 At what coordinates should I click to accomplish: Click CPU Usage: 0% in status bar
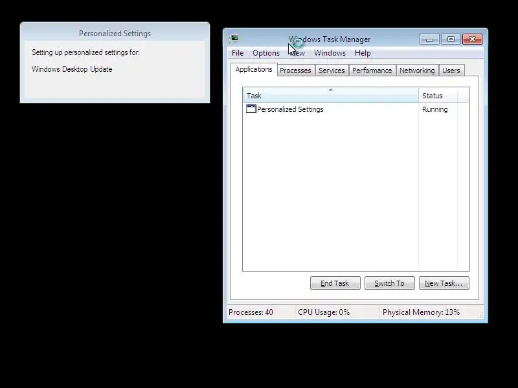click(324, 312)
